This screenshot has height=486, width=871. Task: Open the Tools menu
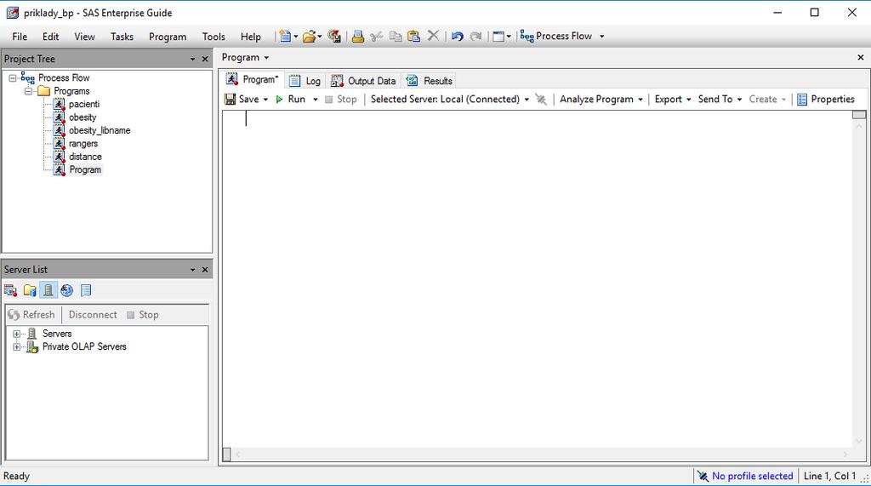click(213, 37)
